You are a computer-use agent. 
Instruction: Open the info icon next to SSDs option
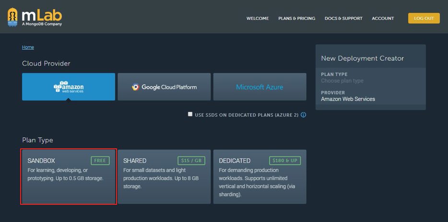coord(304,115)
